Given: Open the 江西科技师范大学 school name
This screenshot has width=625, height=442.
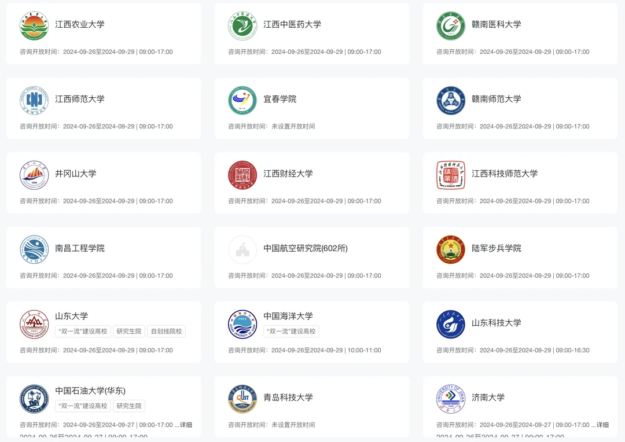Looking at the screenshot, I should pos(505,174).
